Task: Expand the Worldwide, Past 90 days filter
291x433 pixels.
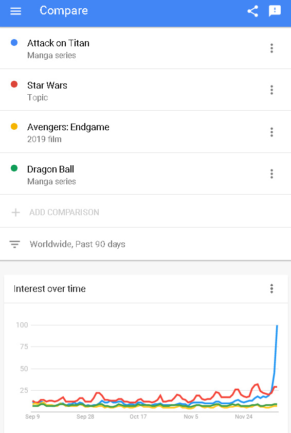Action: (x=145, y=244)
